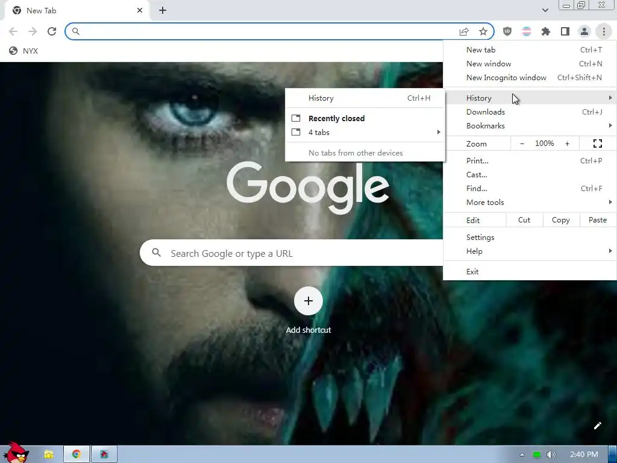This screenshot has height=463, width=617.
Task: Open Downloads from the menu
Action: click(x=530, y=112)
